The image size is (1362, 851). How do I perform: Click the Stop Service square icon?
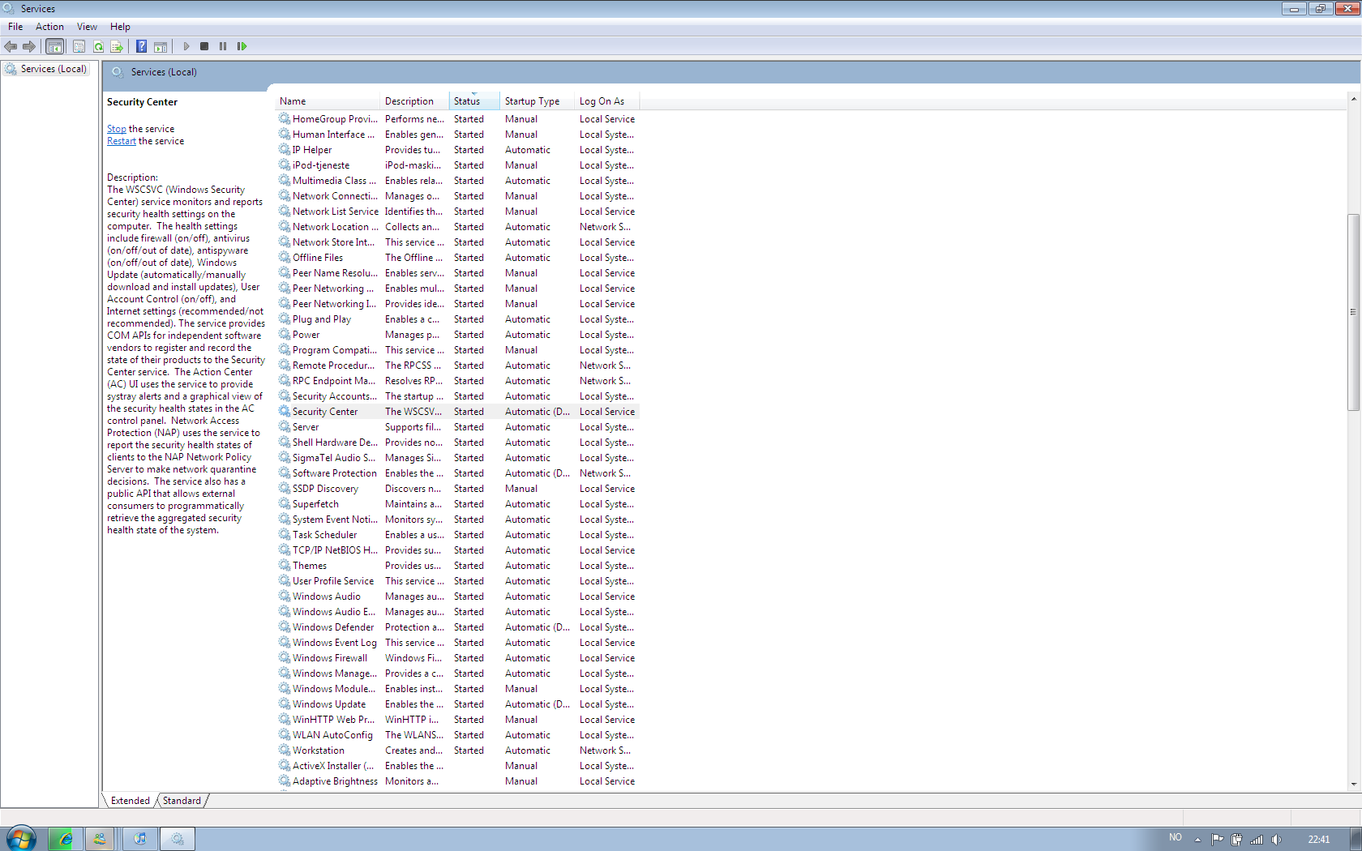[204, 46]
